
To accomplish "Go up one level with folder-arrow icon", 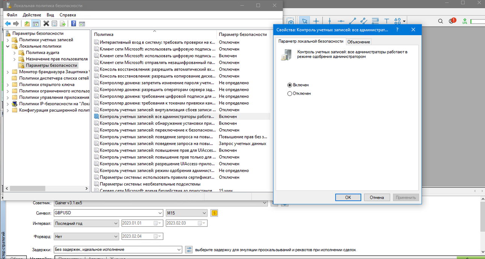I will (x=27, y=24).
